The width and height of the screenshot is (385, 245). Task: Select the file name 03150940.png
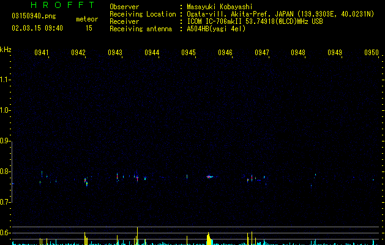[x=34, y=17]
